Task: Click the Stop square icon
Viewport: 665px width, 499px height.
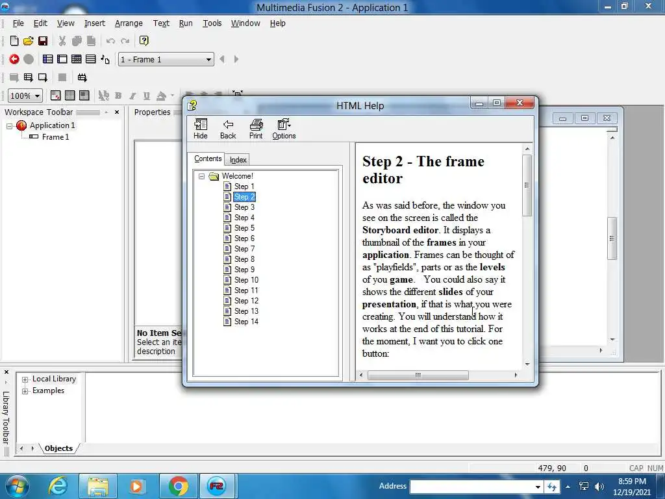Action: tap(62, 77)
